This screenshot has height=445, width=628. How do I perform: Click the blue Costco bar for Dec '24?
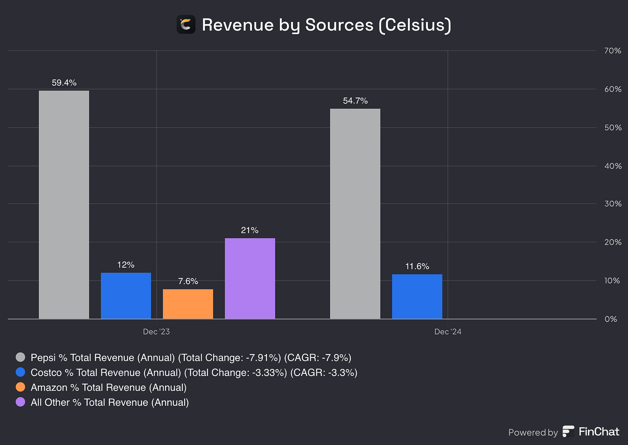click(417, 297)
